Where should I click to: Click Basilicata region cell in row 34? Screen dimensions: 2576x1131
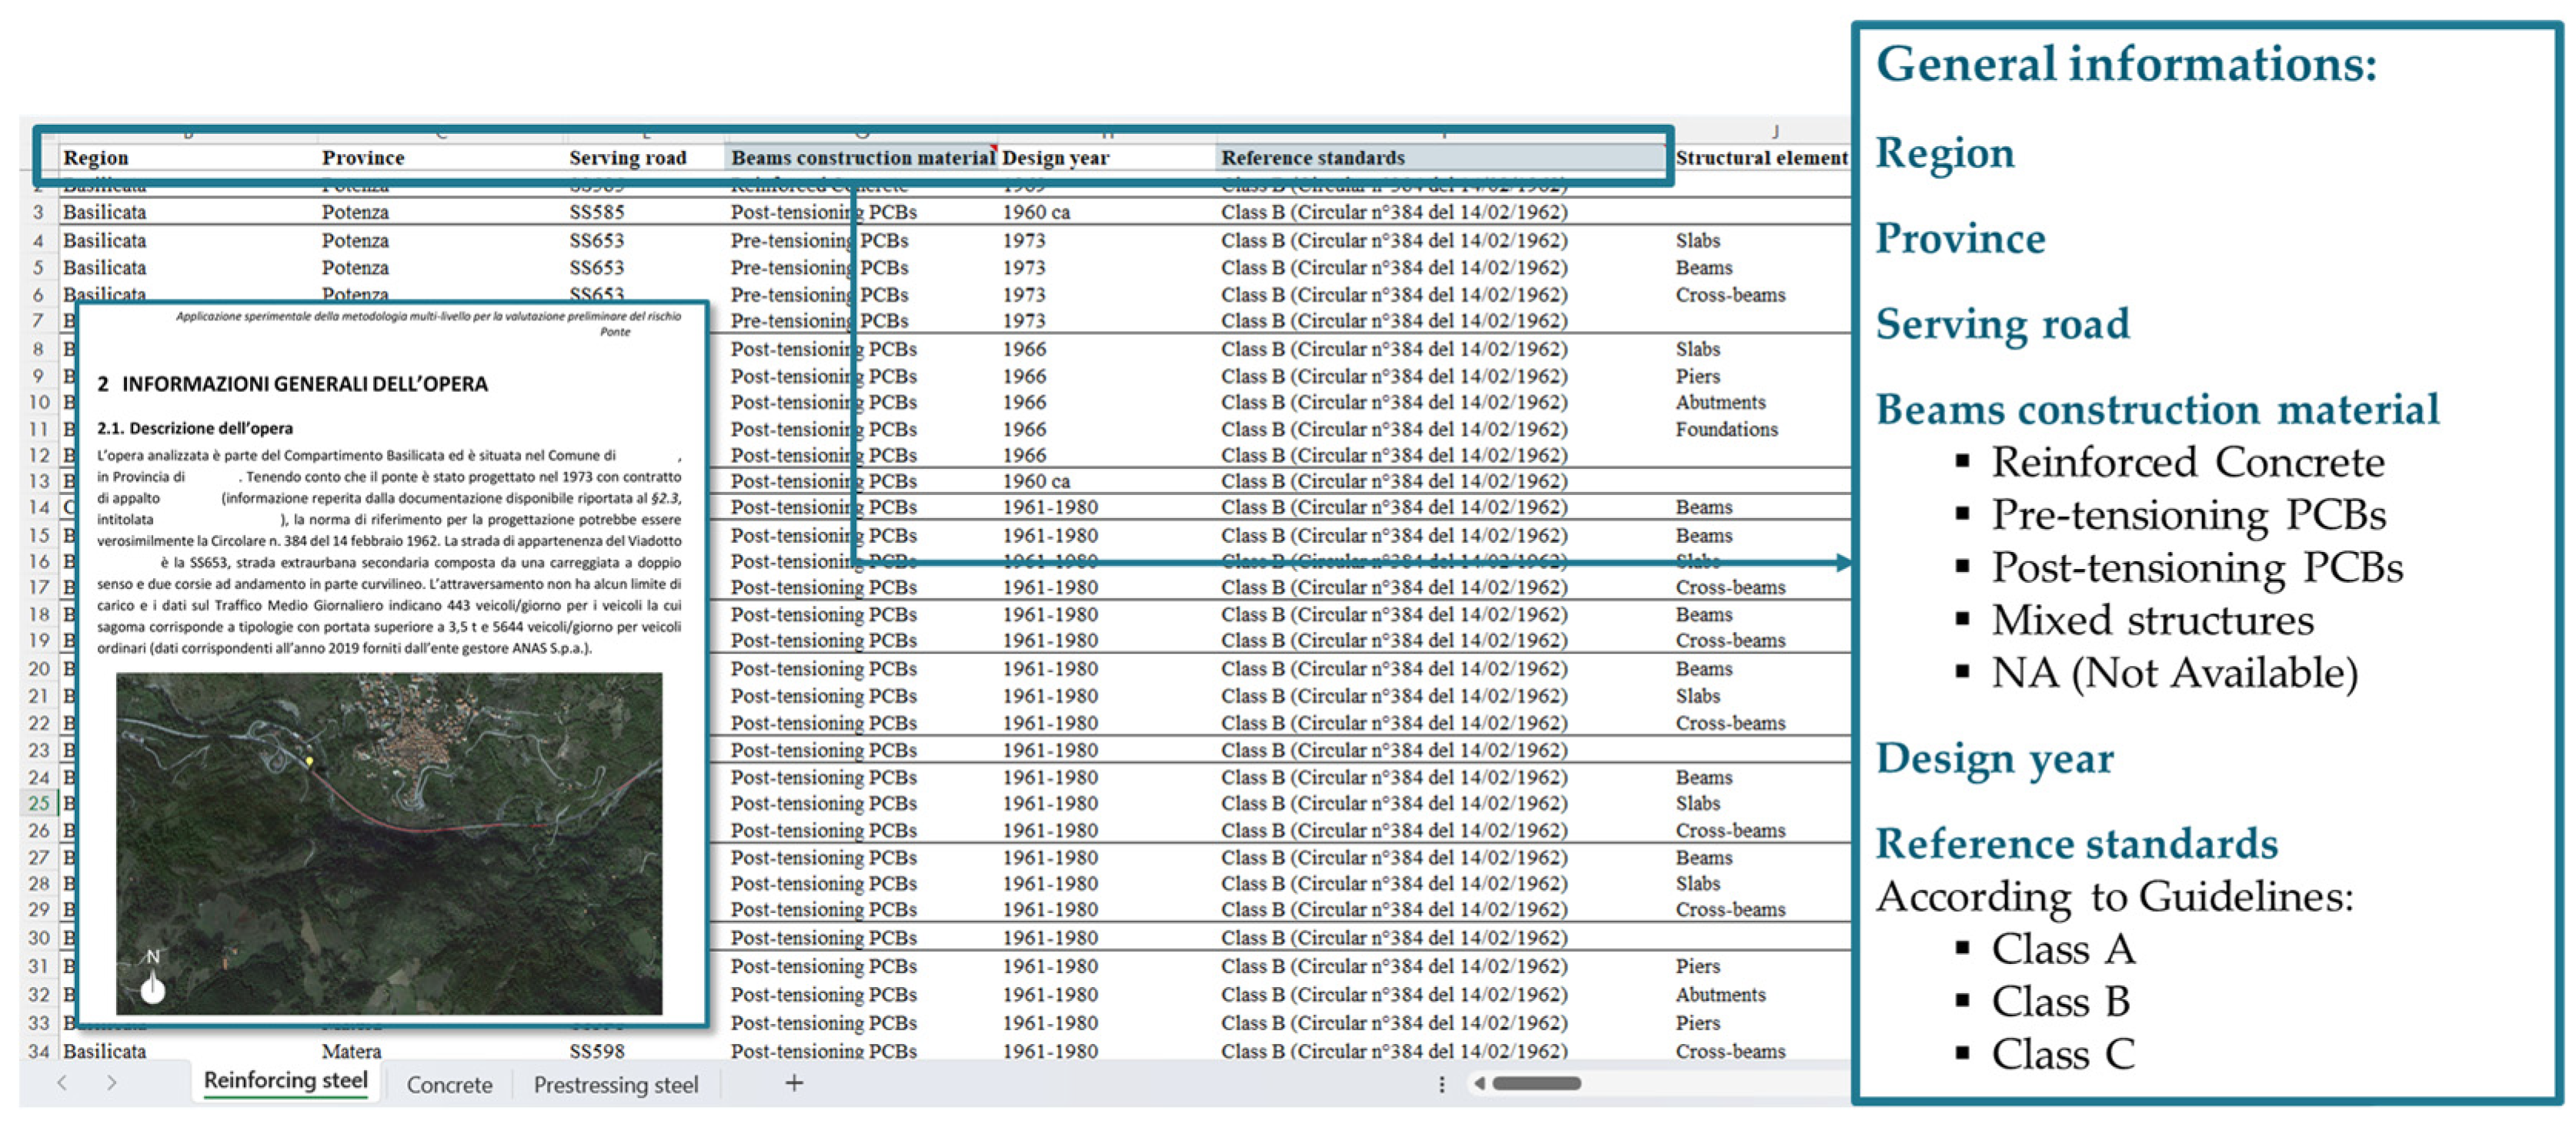[104, 1051]
